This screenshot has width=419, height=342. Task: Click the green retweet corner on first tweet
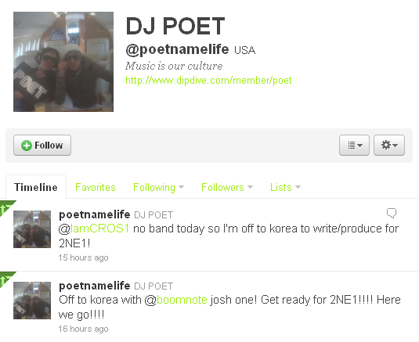coord(6,207)
